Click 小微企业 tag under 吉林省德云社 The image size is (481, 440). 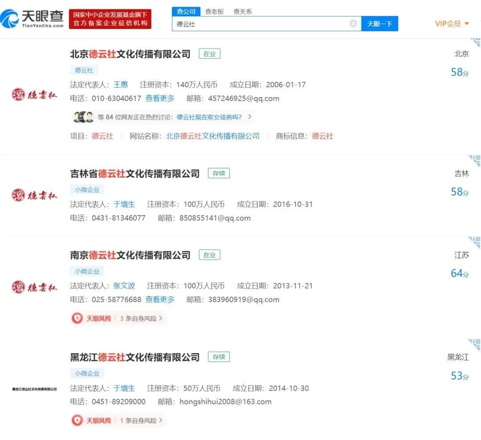[87, 190]
